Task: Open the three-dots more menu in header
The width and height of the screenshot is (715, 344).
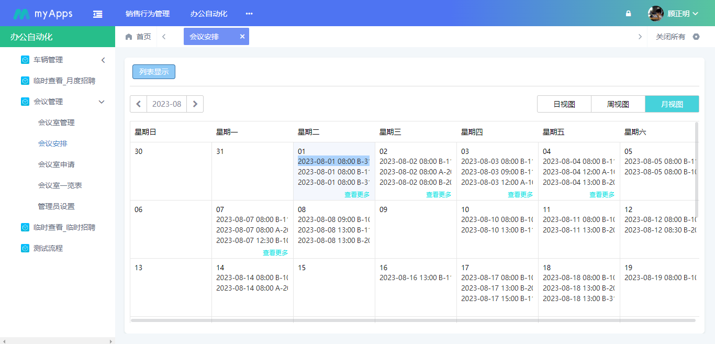Action: (x=249, y=14)
